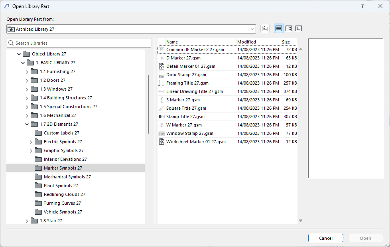The image size is (390, 247).
Task: Expand the 1.4 Building Structures 27 folder
Action: click(27, 98)
